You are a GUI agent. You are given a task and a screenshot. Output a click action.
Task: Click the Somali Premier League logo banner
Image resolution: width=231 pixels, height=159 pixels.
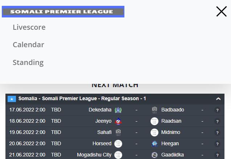(x=63, y=12)
